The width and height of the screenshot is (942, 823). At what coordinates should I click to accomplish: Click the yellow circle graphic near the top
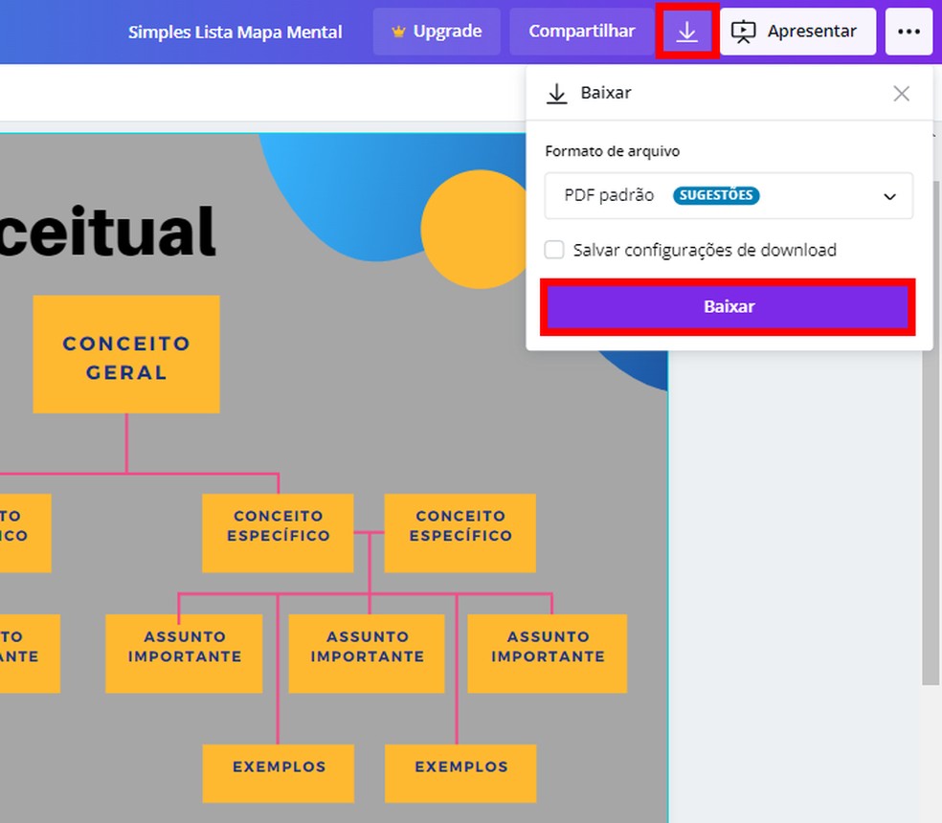(x=475, y=230)
